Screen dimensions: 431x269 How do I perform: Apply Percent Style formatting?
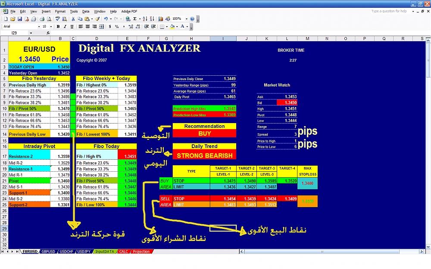[x=117, y=27]
